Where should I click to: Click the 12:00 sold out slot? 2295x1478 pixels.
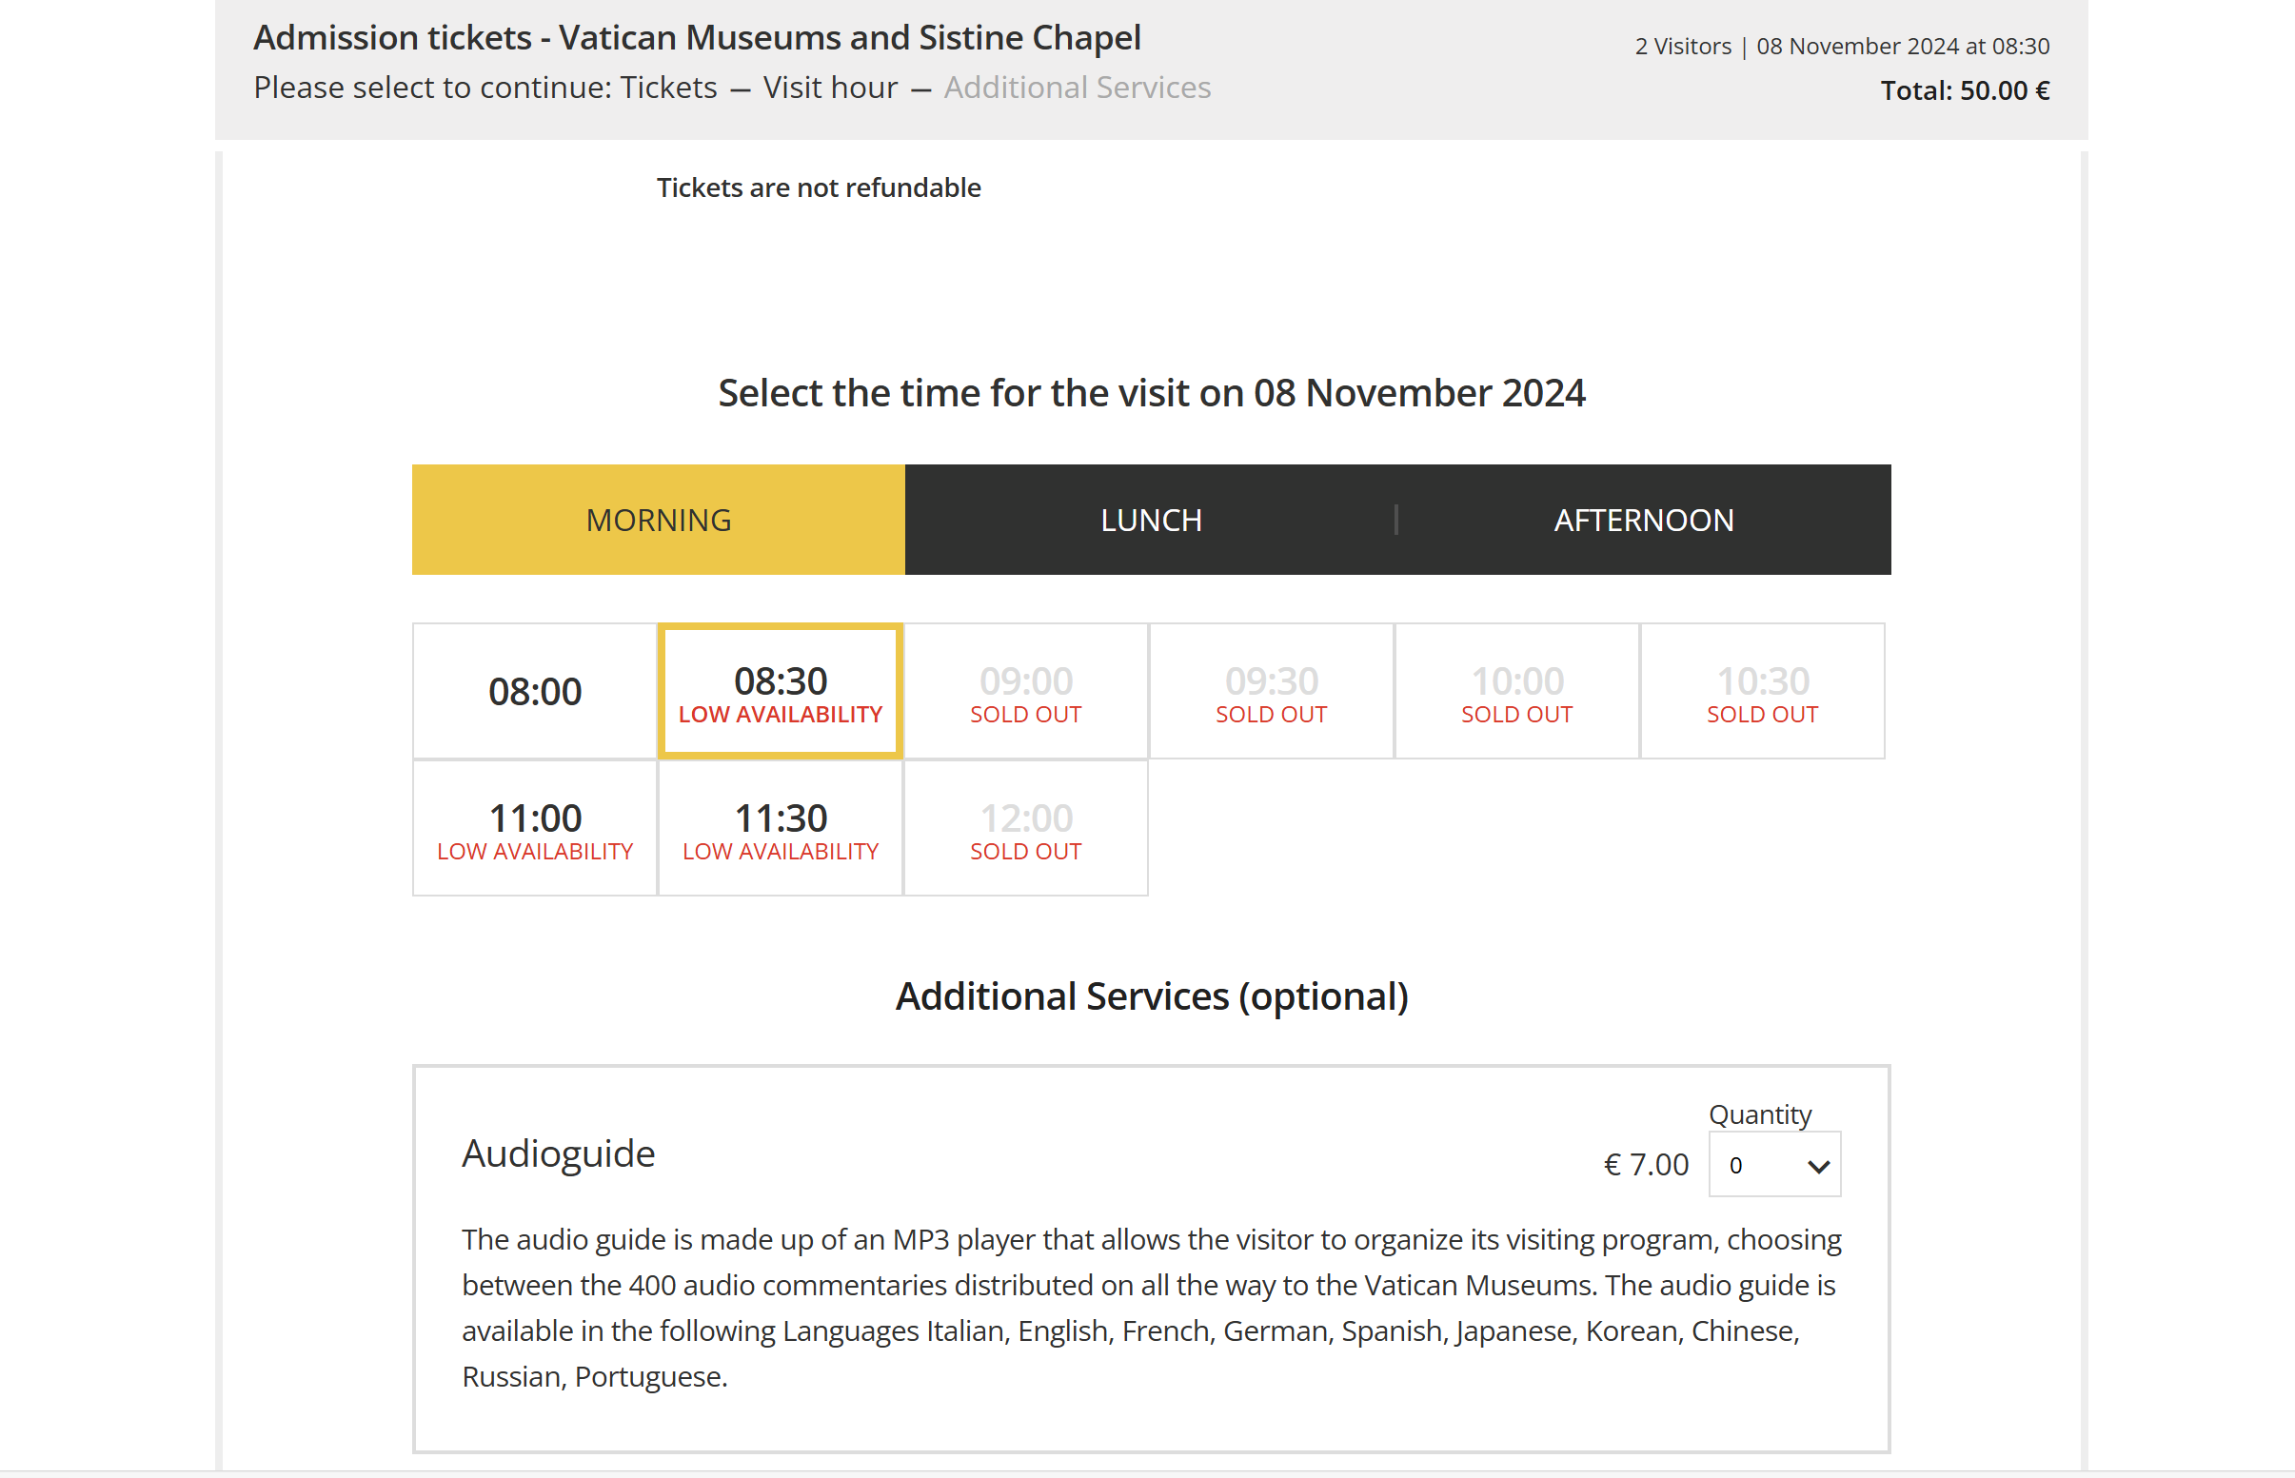(x=1025, y=829)
